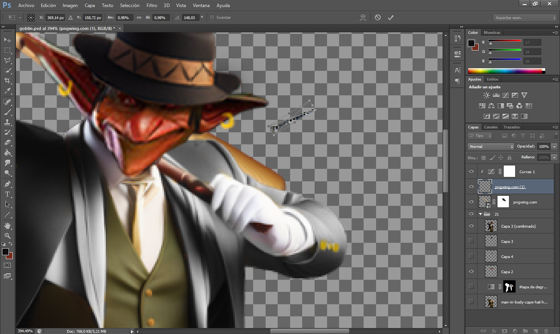The image size is (560, 334).
Task: Open the blend mode Normal dropdown
Action: click(491, 147)
